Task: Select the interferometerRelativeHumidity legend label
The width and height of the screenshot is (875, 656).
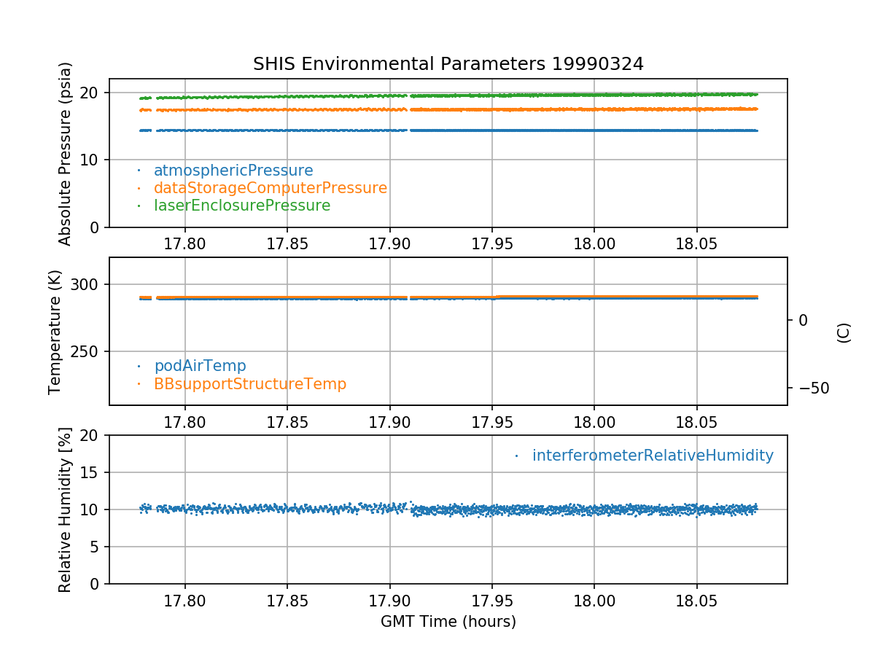Action: tap(652, 456)
